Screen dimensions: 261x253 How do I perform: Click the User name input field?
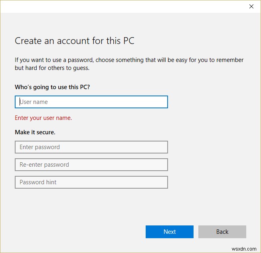[91, 102]
